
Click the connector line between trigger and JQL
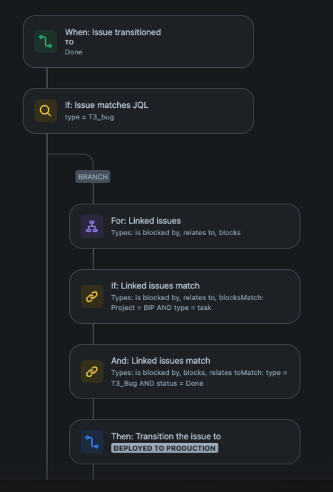pyautogui.click(x=47, y=78)
